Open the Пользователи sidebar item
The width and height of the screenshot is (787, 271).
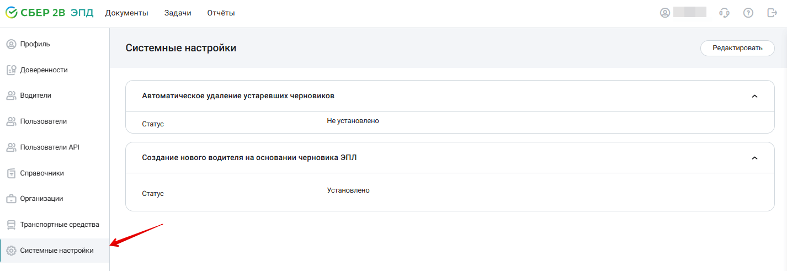point(55,121)
